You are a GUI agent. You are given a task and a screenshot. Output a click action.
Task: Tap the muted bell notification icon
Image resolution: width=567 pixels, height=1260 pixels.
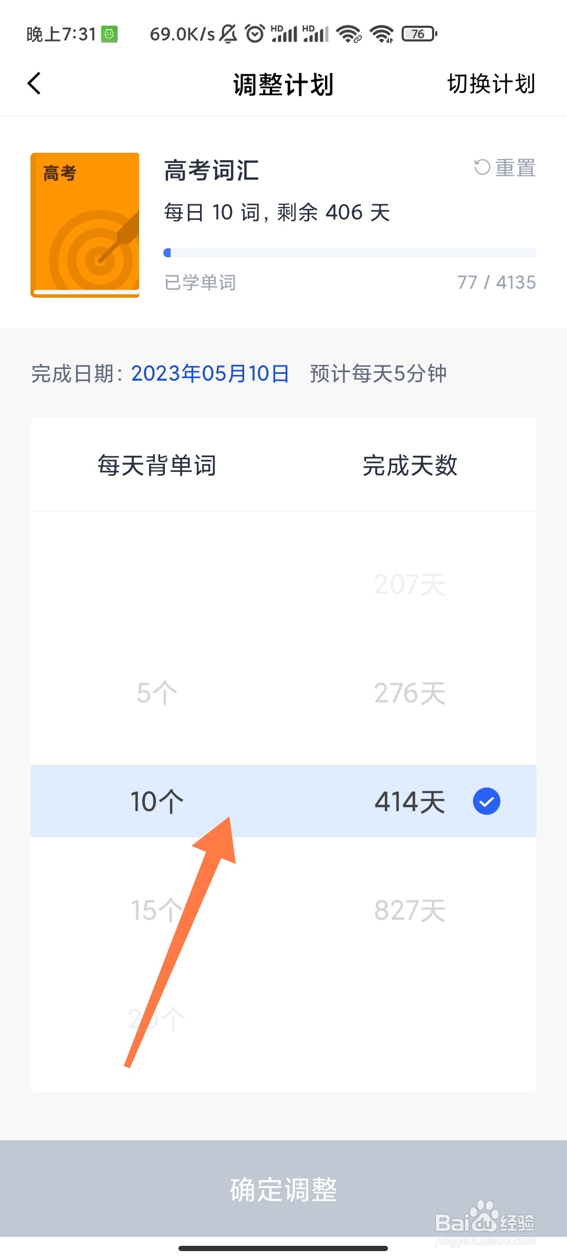(228, 34)
